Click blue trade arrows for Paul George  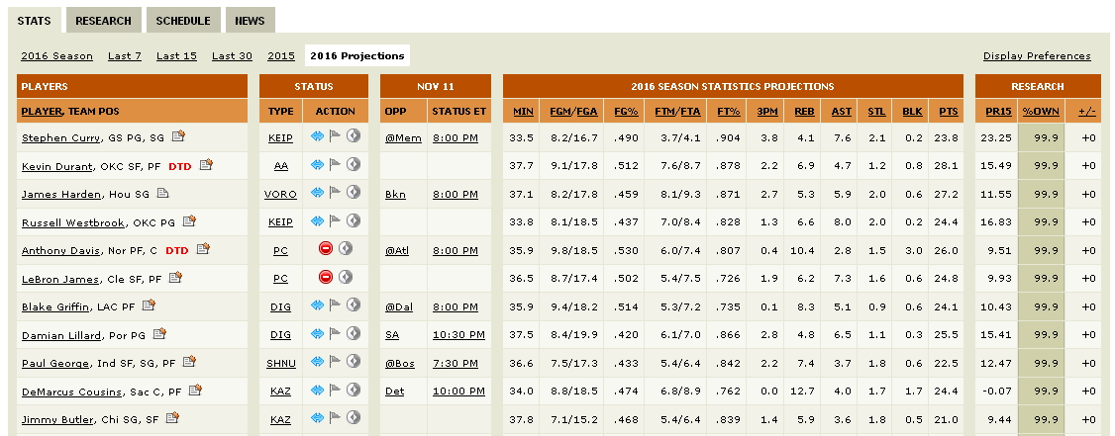point(317,362)
